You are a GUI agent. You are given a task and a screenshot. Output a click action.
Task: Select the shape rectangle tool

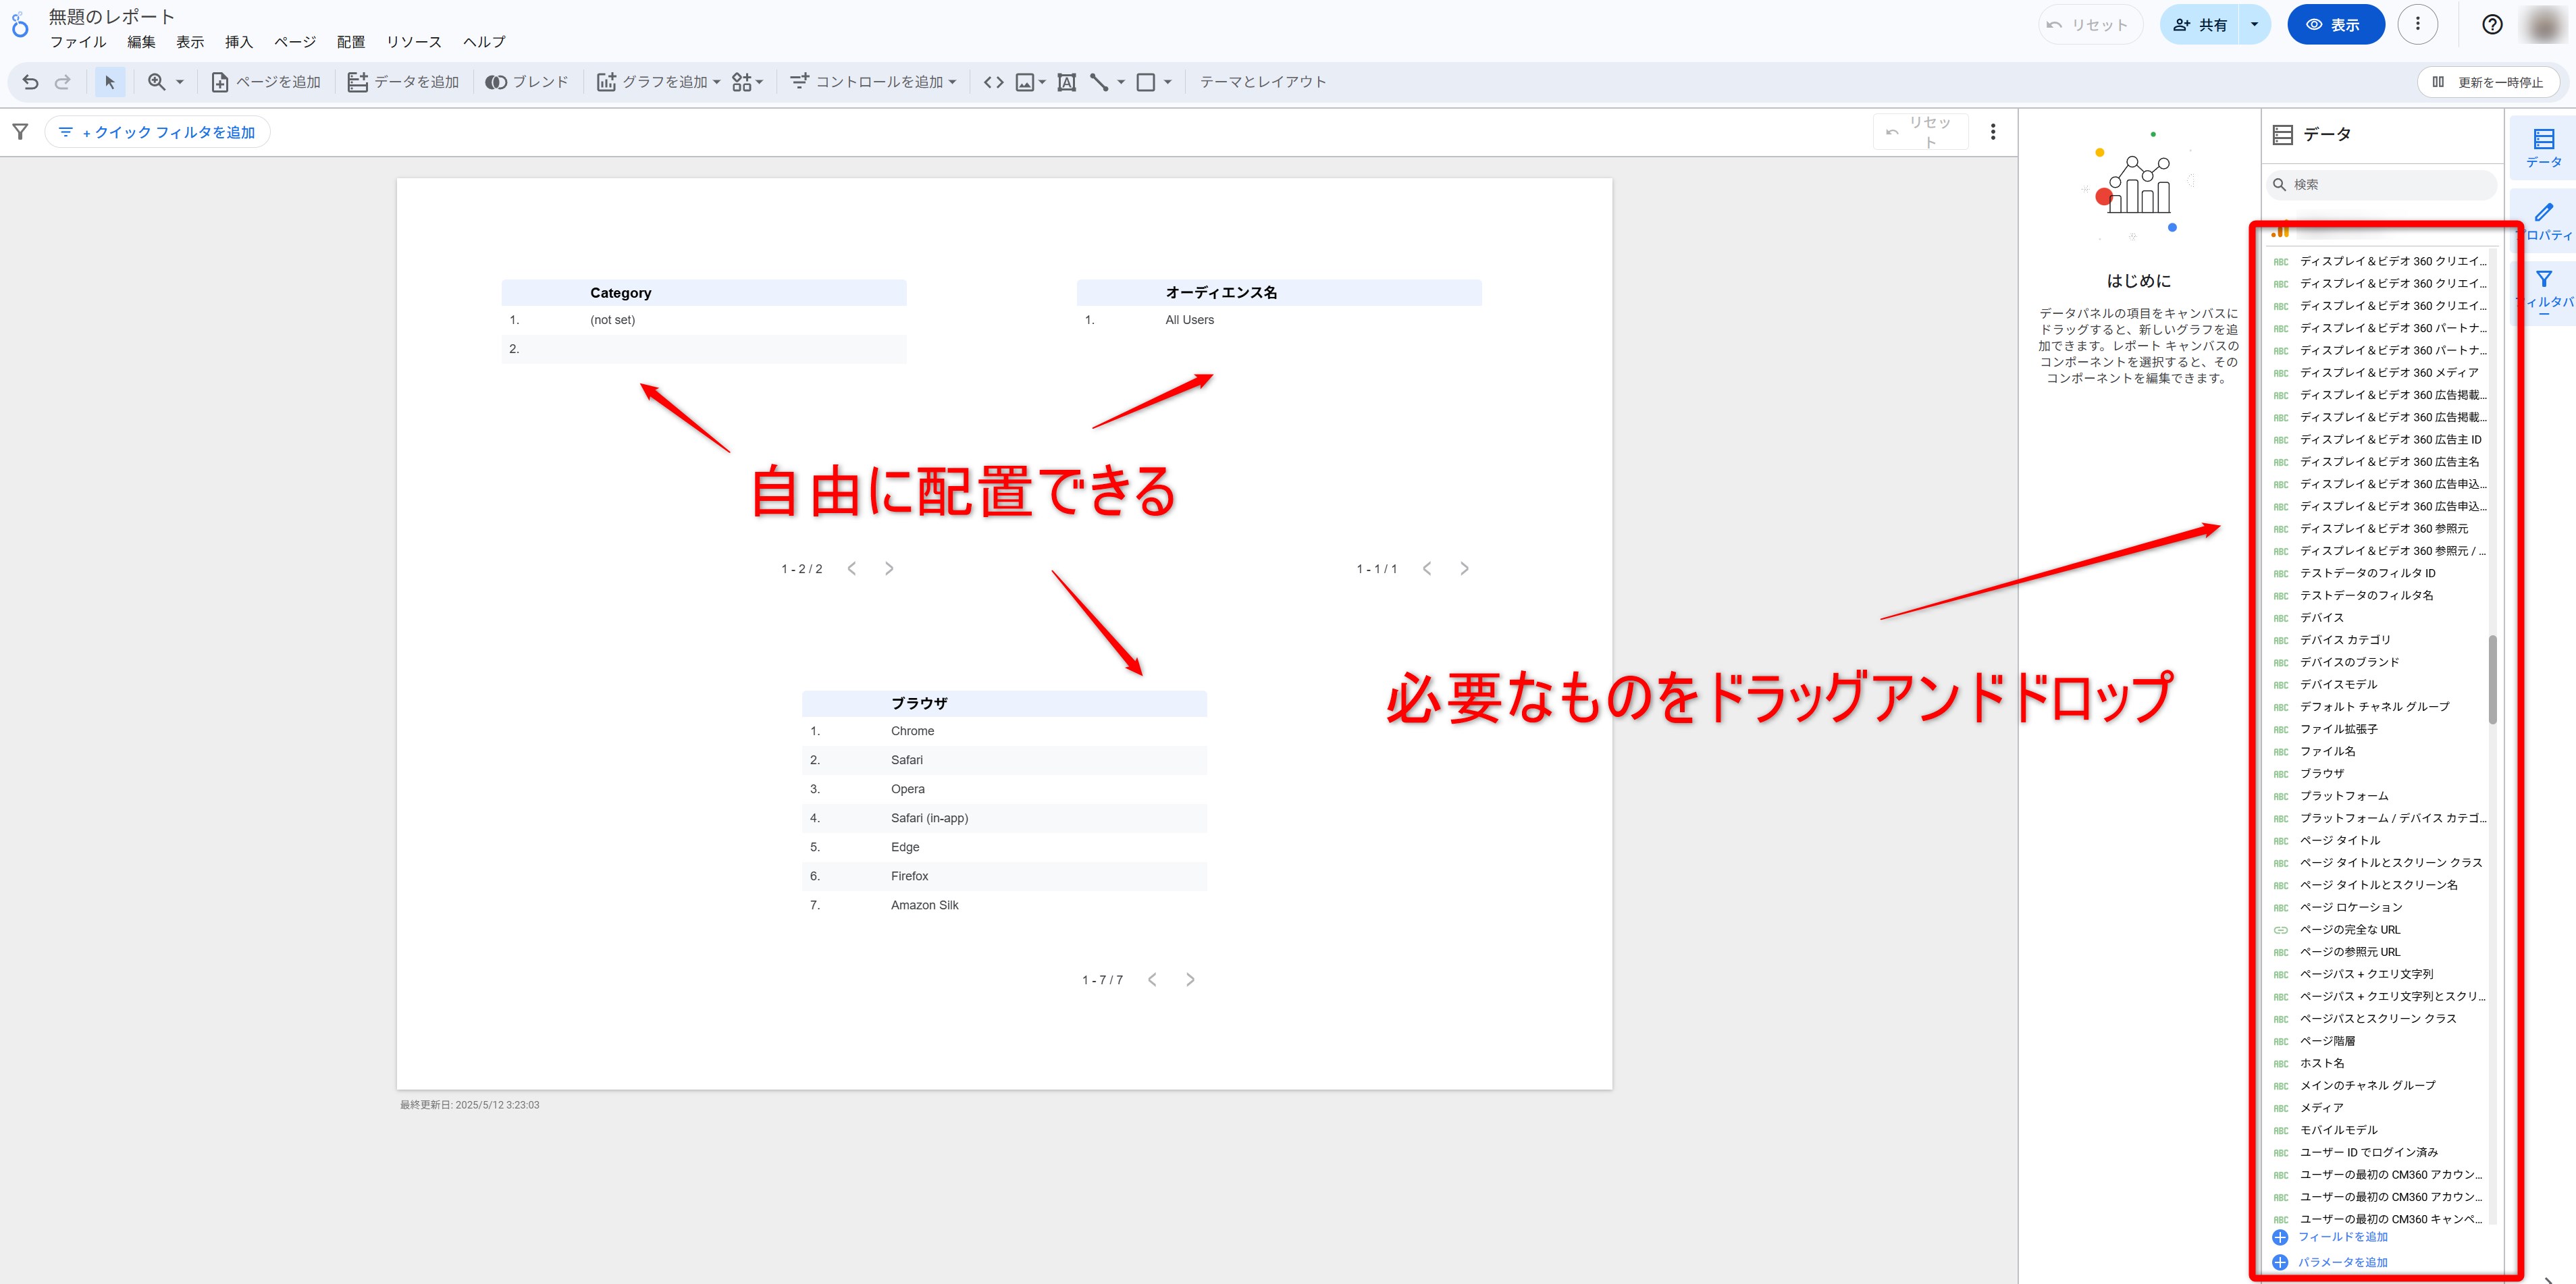click(1146, 82)
